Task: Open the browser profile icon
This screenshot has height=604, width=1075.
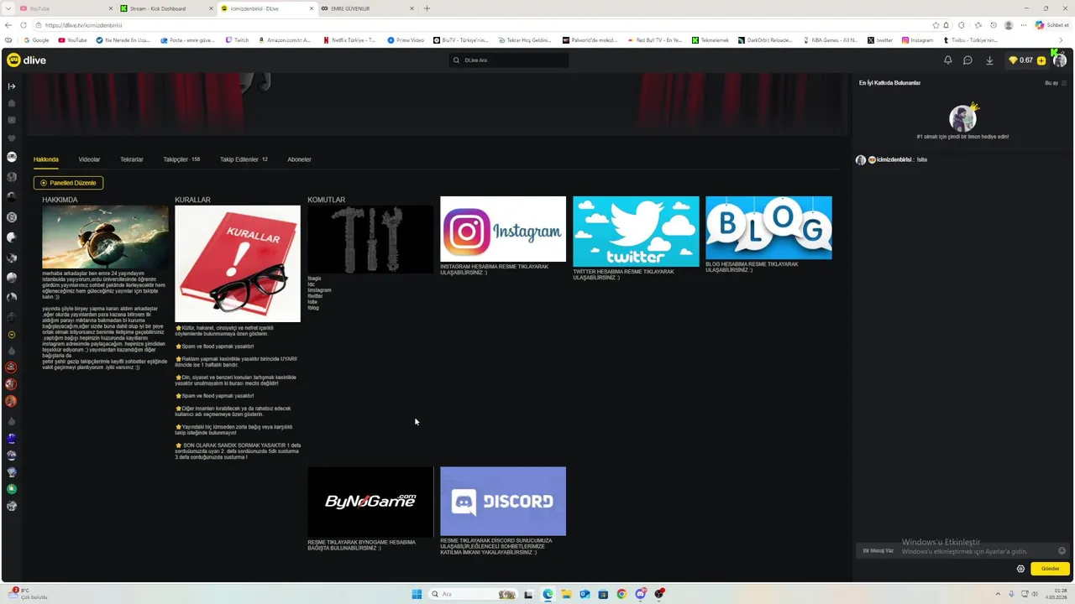Action: (1009, 25)
